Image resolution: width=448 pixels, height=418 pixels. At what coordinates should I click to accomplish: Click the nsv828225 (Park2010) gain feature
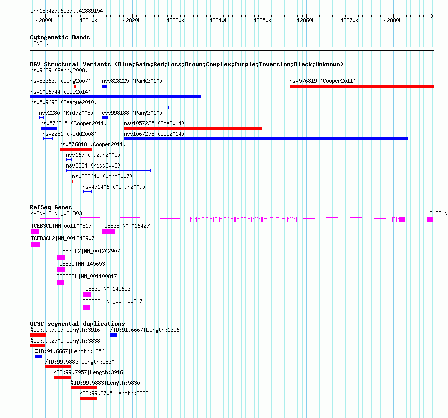[105, 86]
